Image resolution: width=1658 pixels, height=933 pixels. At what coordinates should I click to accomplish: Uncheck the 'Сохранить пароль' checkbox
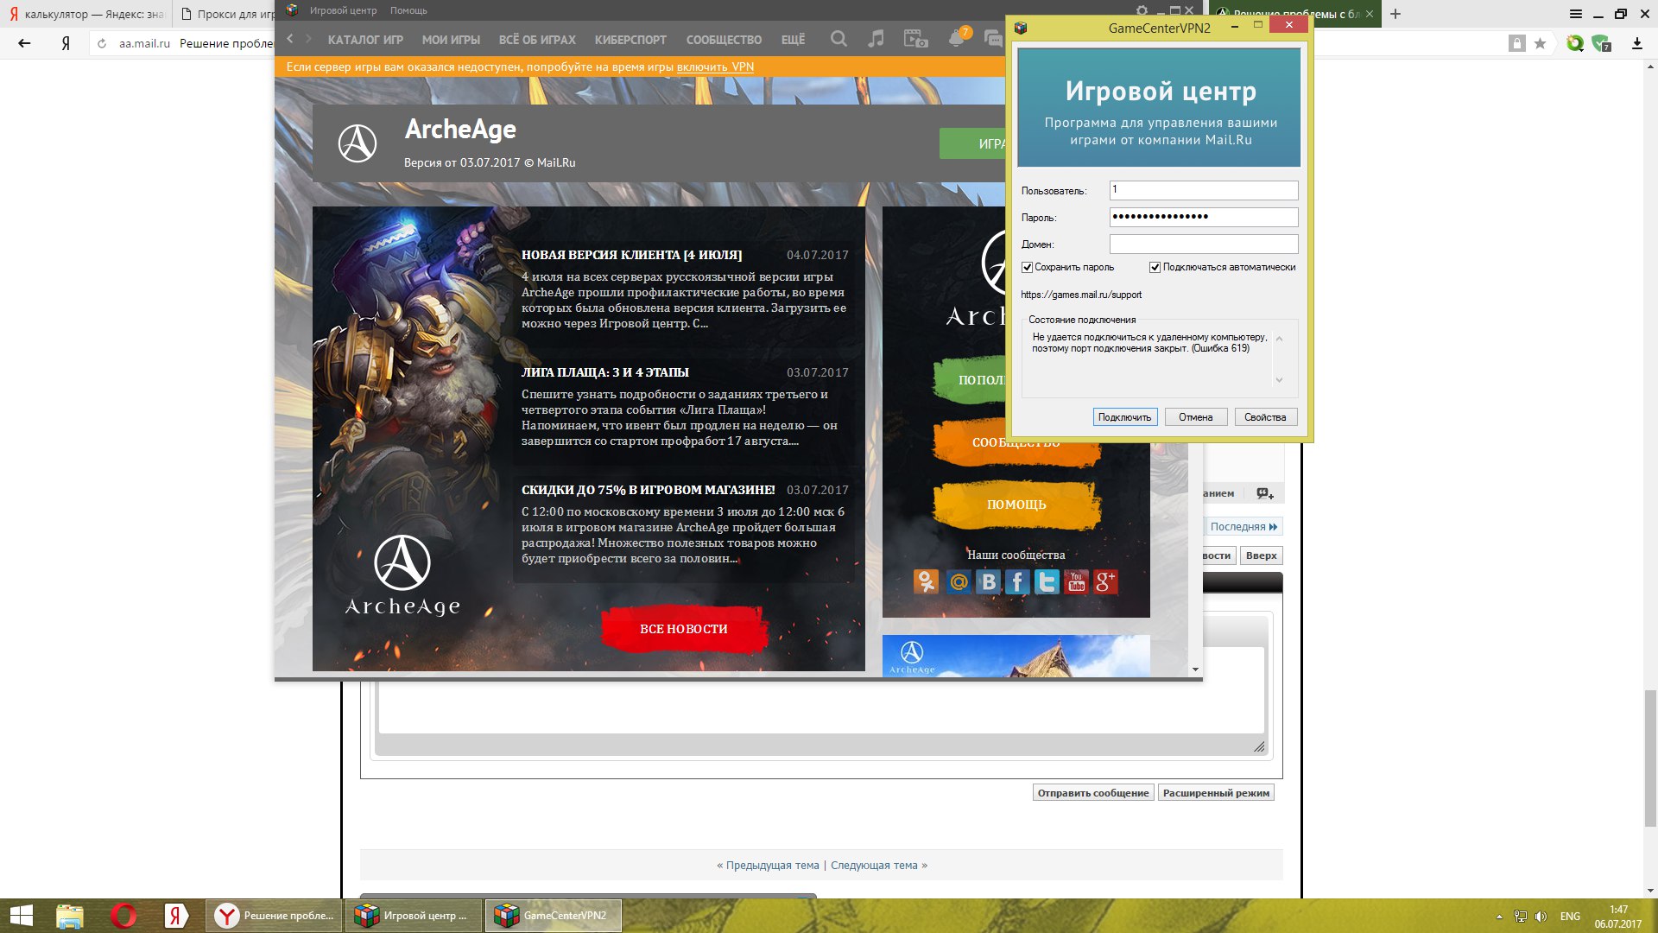[1028, 268]
